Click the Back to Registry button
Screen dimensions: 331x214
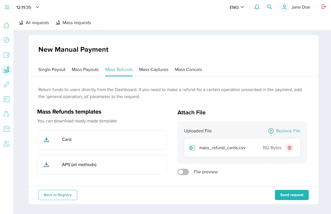click(x=58, y=195)
